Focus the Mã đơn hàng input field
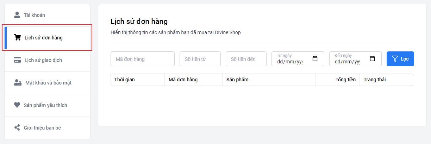The image size is (431, 144). point(143,59)
